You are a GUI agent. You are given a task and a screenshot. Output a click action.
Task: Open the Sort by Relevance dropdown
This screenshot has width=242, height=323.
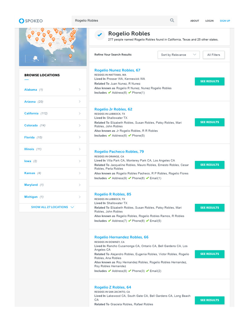pos(178,55)
